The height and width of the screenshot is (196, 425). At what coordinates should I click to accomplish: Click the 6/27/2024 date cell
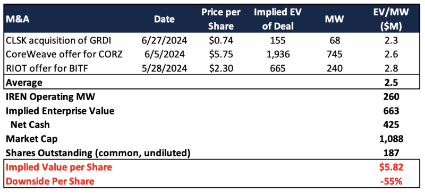coord(164,40)
